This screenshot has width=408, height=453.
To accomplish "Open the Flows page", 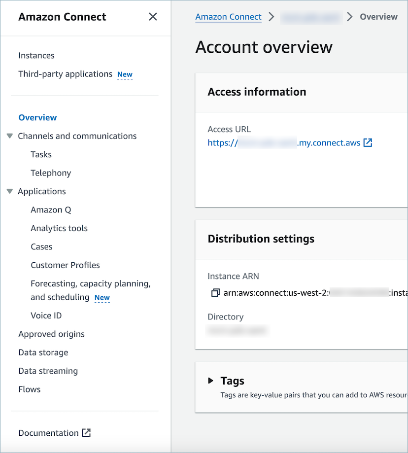I will [x=29, y=389].
